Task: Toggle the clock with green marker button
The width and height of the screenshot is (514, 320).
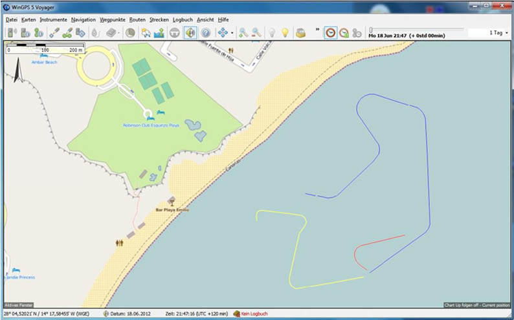Action: pos(344,33)
